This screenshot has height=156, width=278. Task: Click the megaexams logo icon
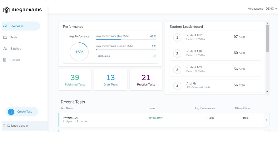[7, 10]
